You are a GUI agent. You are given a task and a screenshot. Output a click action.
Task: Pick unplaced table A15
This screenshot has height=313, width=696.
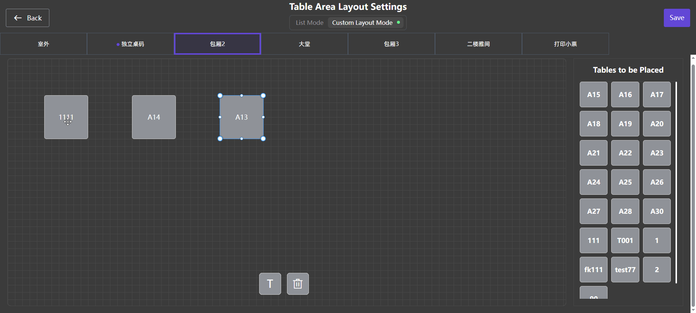click(x=593, y=94)
